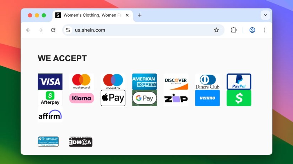This screenshot has height=164, width=293.
Task: Open a new browser tab
Action: tap(140, 15)
